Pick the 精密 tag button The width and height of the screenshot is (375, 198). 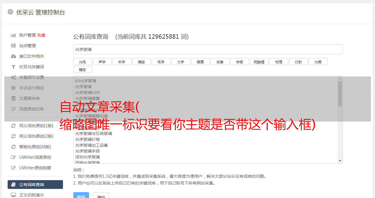point(82,69)
